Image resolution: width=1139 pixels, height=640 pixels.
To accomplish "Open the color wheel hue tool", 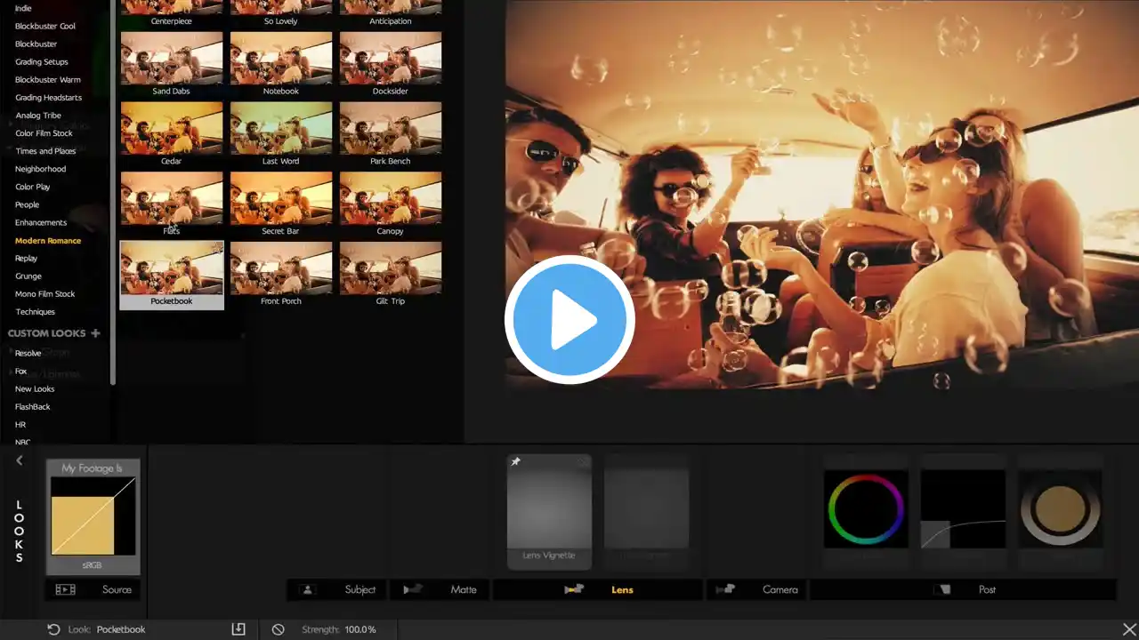I will click(x=866, y=510).
